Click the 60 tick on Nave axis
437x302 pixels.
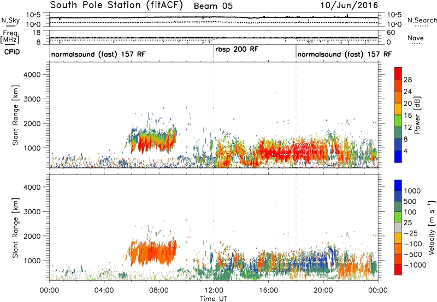391,33
